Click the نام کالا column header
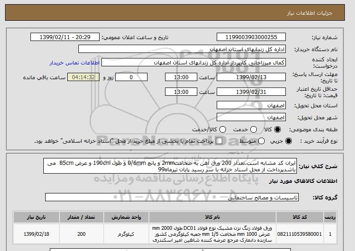355x251 pixels. tap(213, 217)
